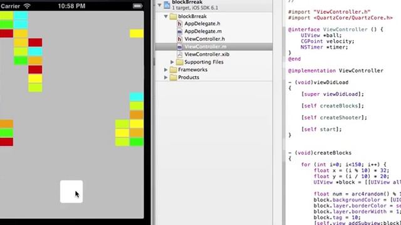
Task: Select the Frameworks row
Action: pos(214,69)
